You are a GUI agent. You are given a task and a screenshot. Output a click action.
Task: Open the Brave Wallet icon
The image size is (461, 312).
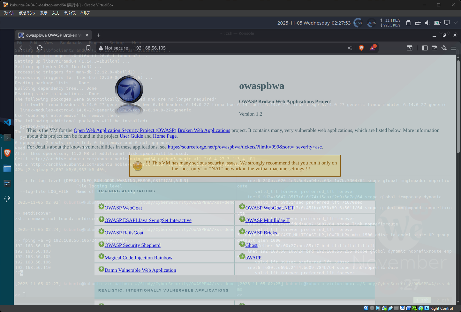tap(435, 48)
